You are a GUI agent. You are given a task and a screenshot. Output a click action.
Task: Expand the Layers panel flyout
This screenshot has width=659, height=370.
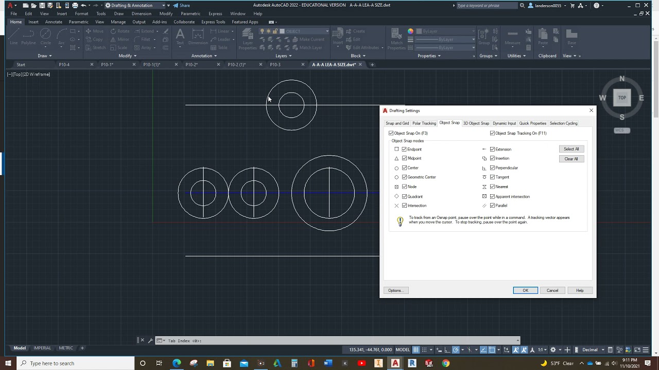(x=283, y=55)
